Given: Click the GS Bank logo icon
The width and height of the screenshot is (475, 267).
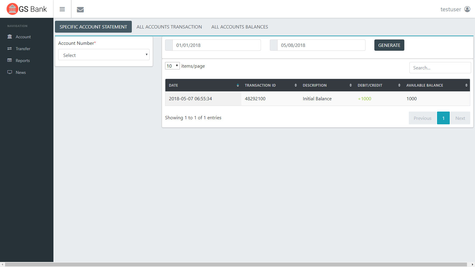Looking at the screenshot, I should pyautogui.click(x=12, y=9).
